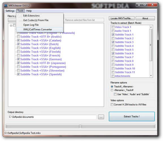This screenshot has height=141, width=163.
Task: Close the open Tools menu
Action: click(20, 11)
